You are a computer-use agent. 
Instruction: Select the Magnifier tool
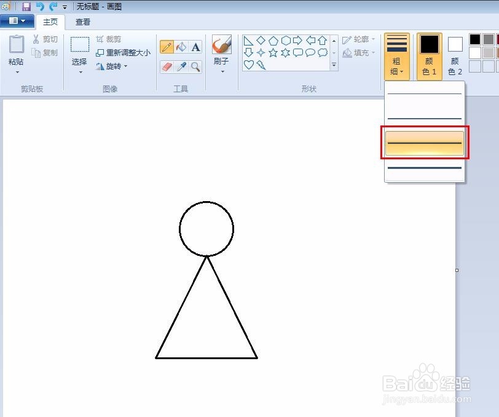pyautogui.click(x=195, y=66)
